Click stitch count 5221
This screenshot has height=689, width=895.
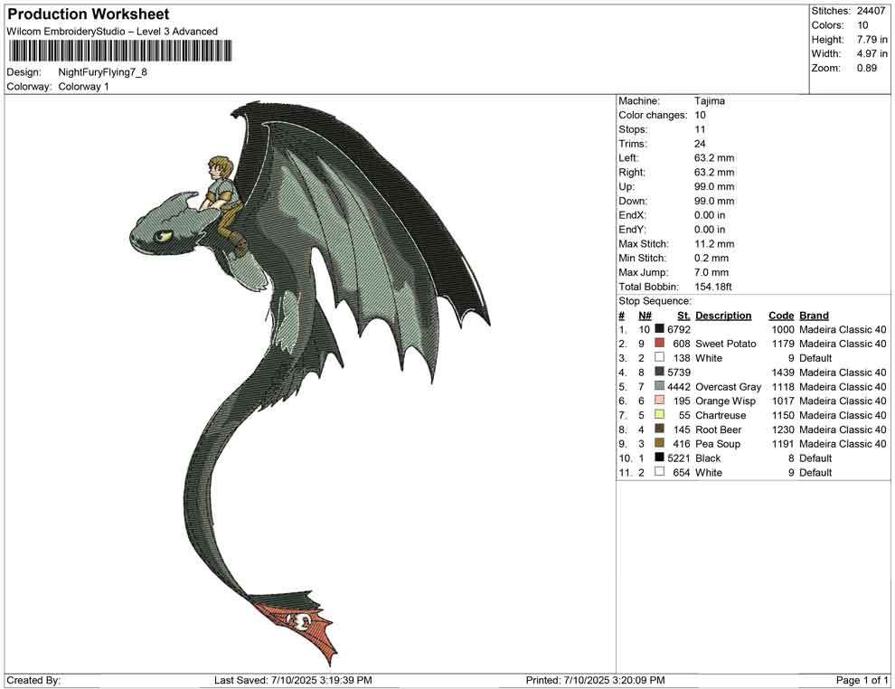click(679, 458)
